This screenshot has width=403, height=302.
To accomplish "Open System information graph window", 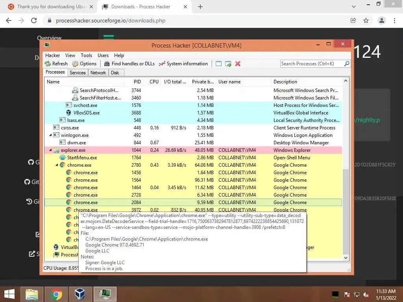I will click(x=183, y=64).
